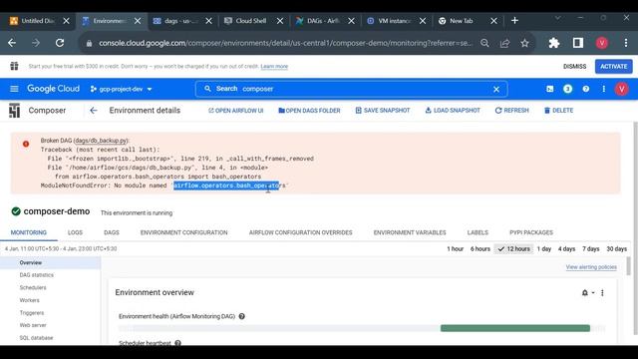Open the browser extensions puzzle icon
Image resolution: width=638 pixels, height=359 pixels.
click(554, 43)
